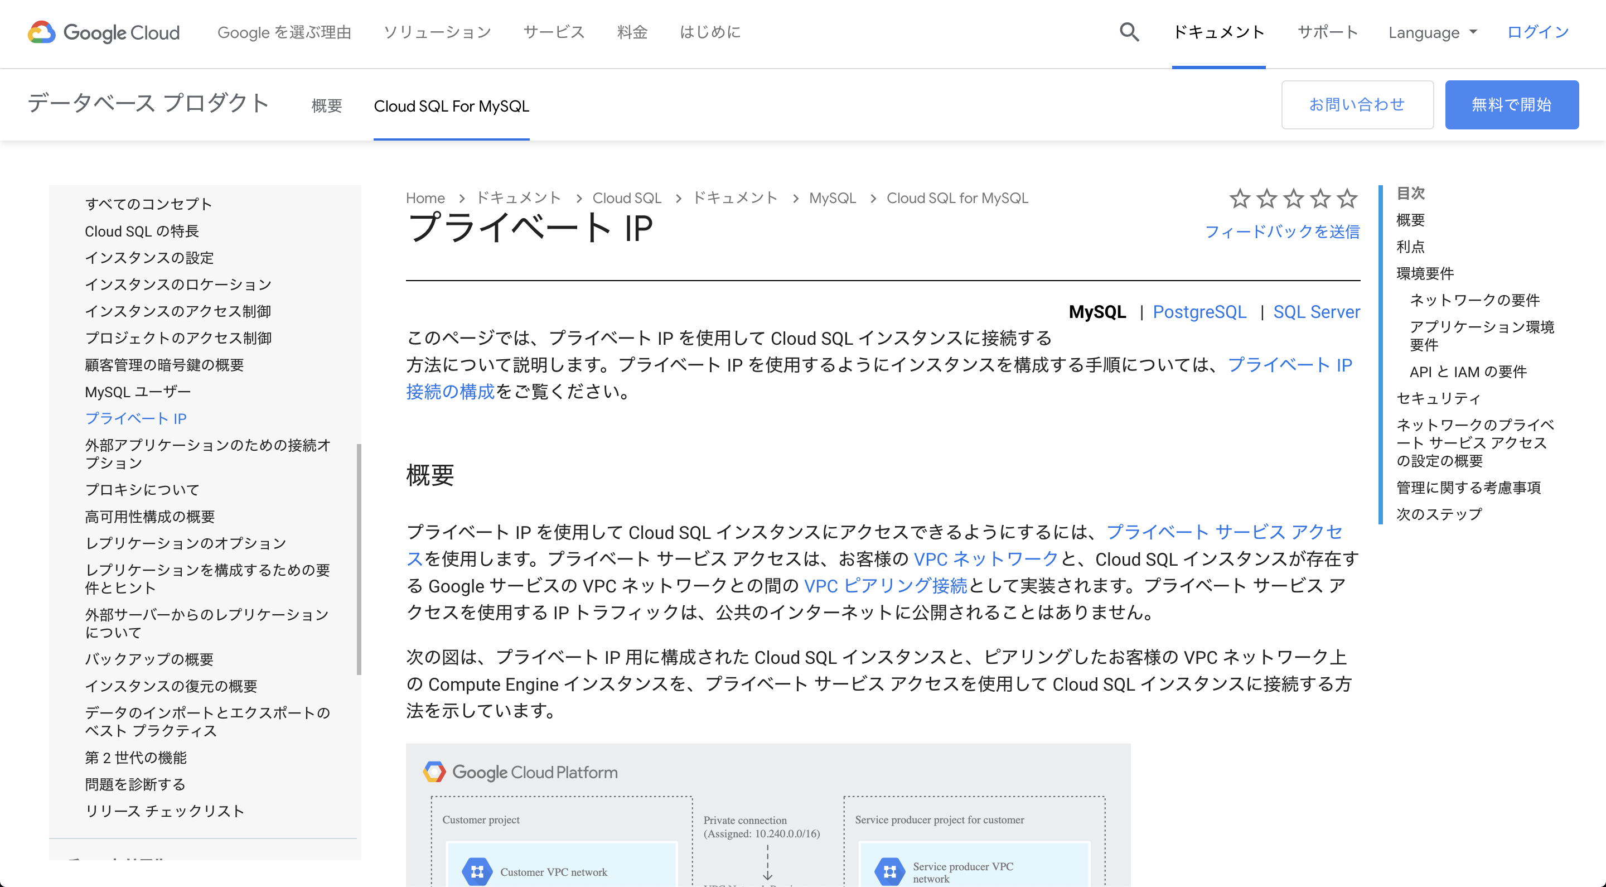Switch to PostgreSQL version link
Viewport: 1606px width, 887px height.
point(1199,312)
